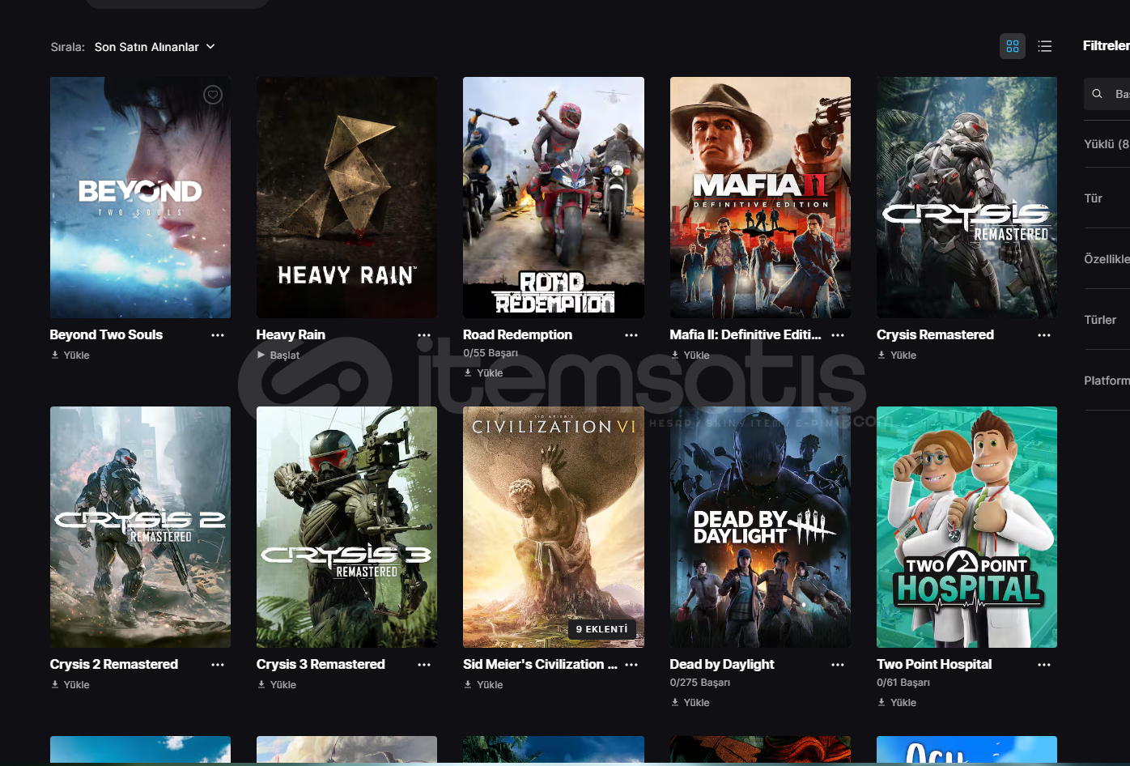The width and height of the screenshot is (1130, 766).
Task: Click the 9 EKLENTİ badge on Civilization VI
Action: [601, 629]
